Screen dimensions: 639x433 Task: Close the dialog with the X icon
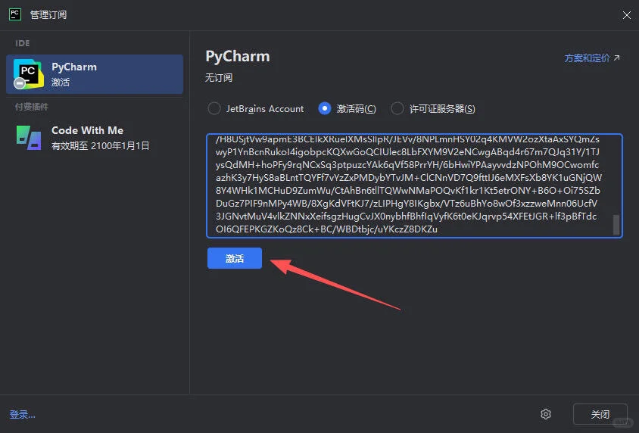click(627, 15)
